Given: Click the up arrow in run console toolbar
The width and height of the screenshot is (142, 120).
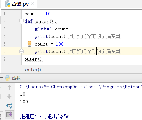Looking at the screenshot, I should pos(9,87).
